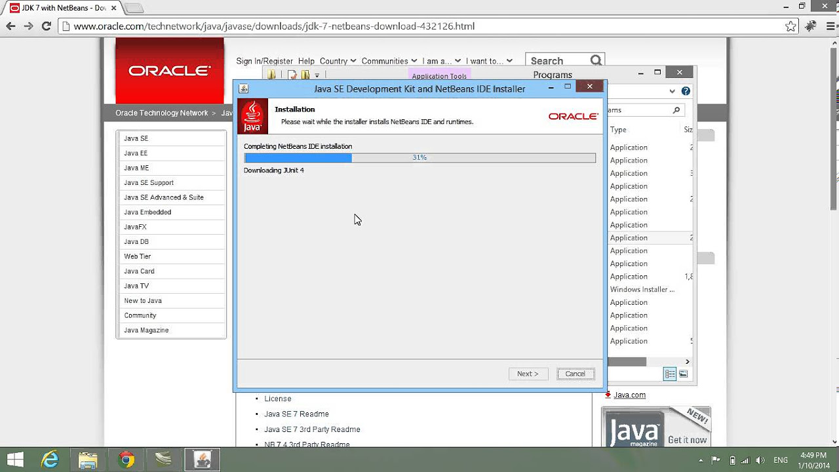Open the help icon in the Explorer window
Screen dimensions: 839x472
(686, 91)
